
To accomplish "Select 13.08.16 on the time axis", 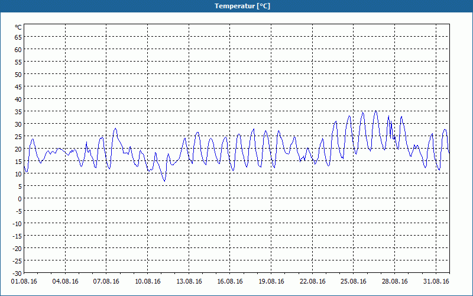I will [189, 282].
